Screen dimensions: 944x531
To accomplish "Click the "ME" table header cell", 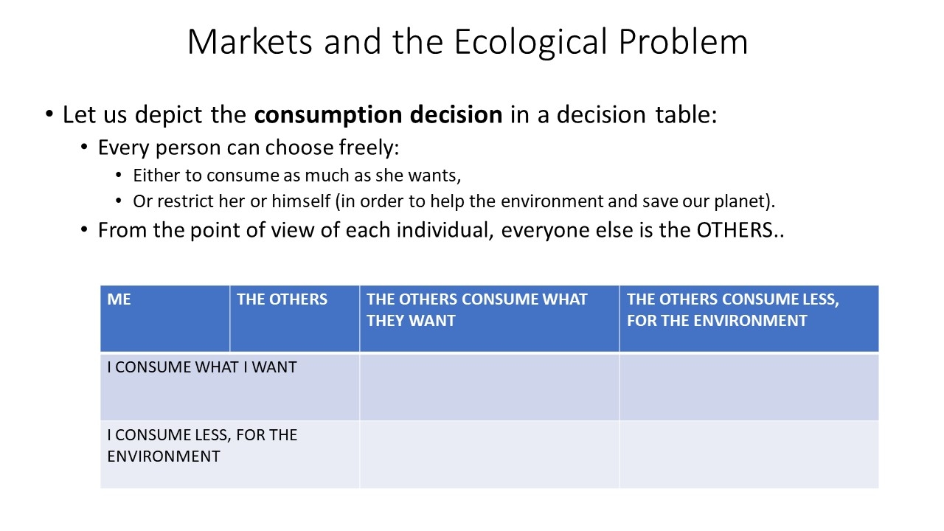I will click(164, 318).
